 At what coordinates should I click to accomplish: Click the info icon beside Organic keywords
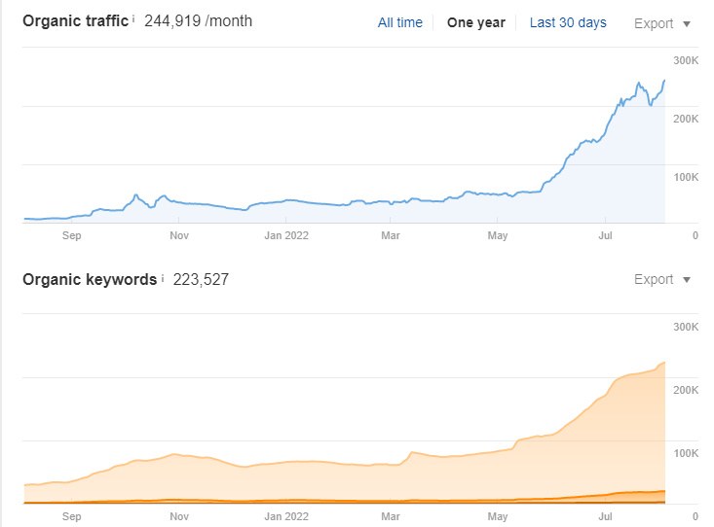pos(163,278)
